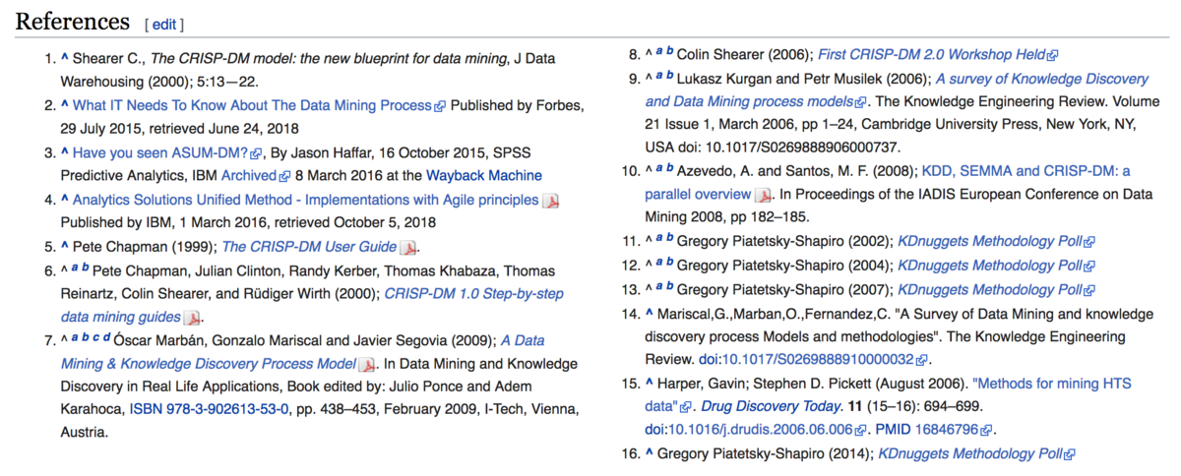Click PDF icon after Step-by-step data mining guides
The width and height of the screenshot is (1181, 476).
coord(193,318)
